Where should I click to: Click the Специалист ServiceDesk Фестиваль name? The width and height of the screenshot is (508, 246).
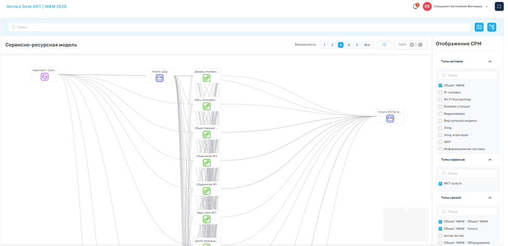(x=458, y=6)
